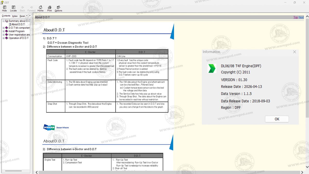Click the 'Region : DPF' text
The height and width of the screenshot is (174, 309).
click(231, 108)
